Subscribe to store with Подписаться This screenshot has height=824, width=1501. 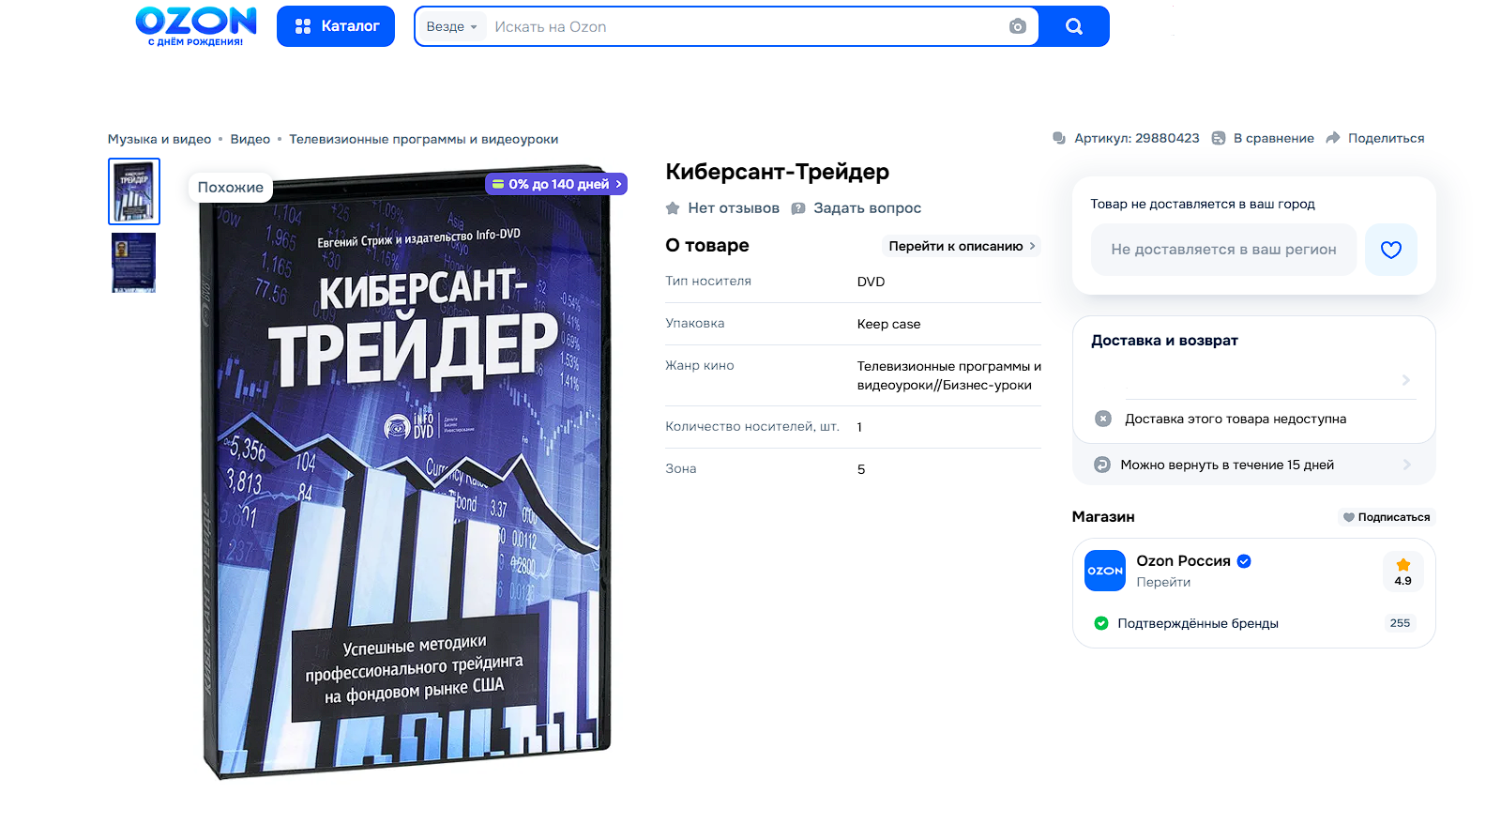(x=1387, y=517)
